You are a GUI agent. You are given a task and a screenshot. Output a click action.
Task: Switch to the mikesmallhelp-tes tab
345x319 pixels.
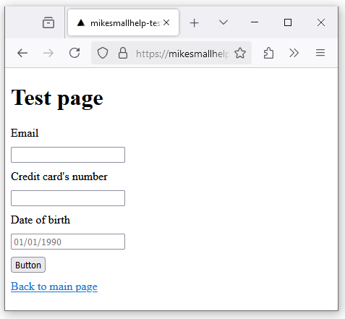(x=123, y=22)
